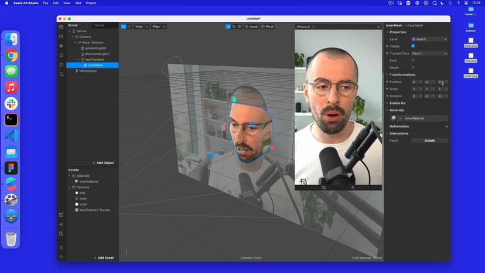Open the Tracked Face dropdown
The image size is (485, 273).
[x=429, y=53]
